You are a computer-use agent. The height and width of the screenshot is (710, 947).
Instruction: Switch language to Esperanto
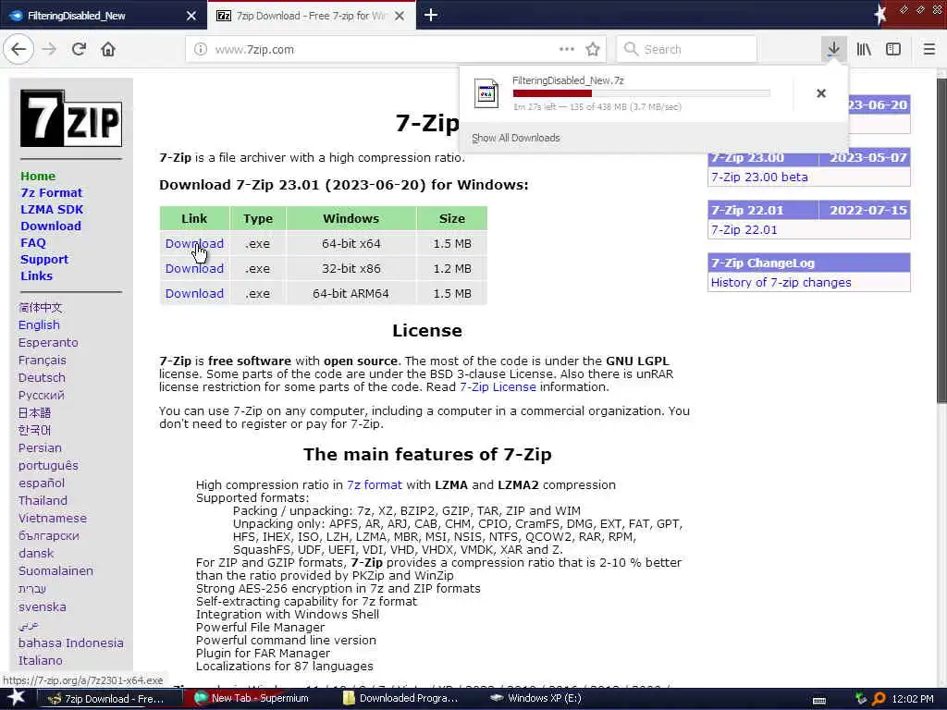coord(48,342)
